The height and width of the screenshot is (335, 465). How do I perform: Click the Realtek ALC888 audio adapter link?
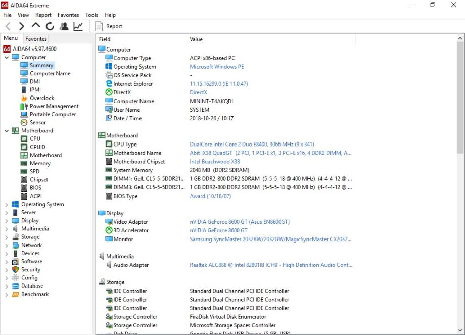tap(271, 265)
